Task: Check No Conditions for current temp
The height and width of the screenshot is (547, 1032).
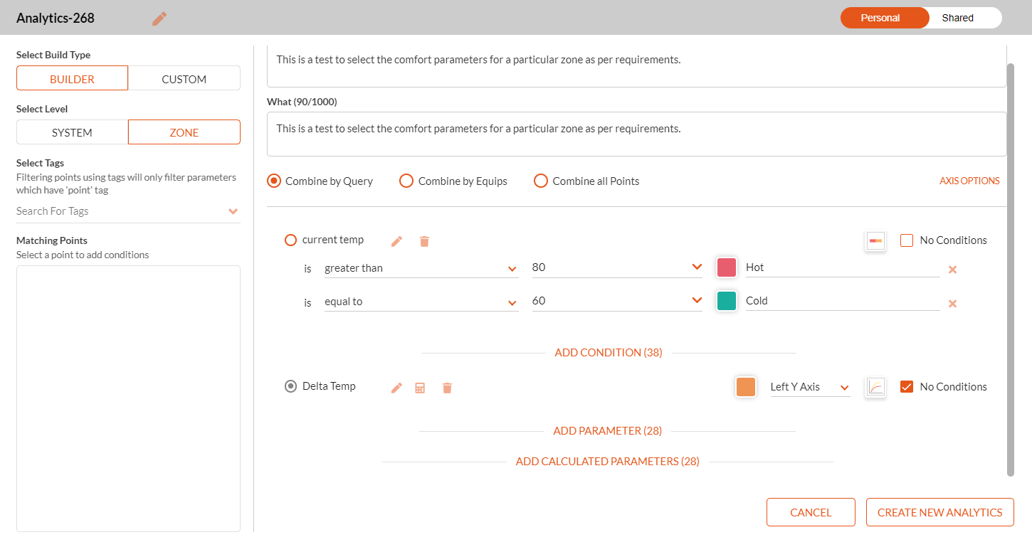Action: (x=907, y=240)
